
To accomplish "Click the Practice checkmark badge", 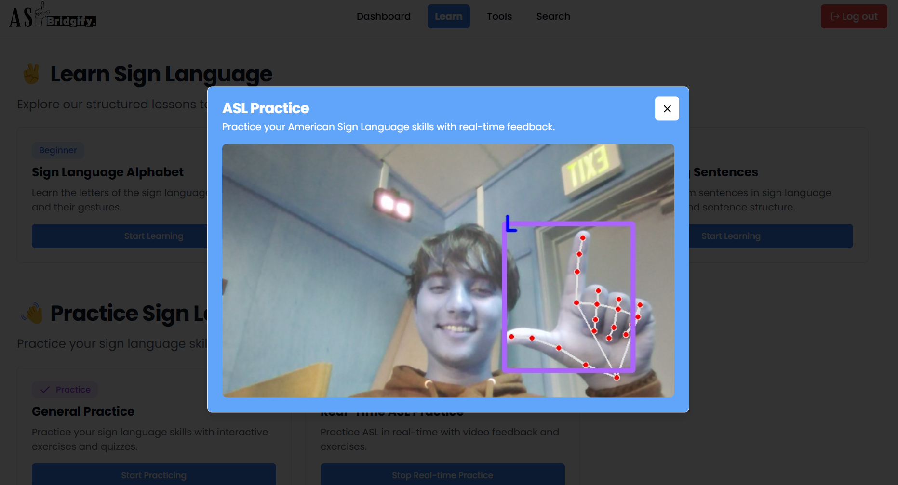I will coord(65,390).
